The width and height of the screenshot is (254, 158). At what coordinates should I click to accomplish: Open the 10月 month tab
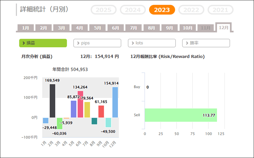(x=187, y=28)
